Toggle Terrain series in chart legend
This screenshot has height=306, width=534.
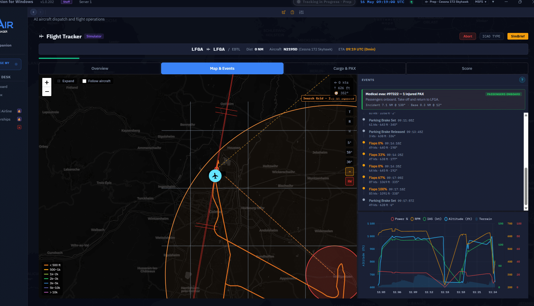[x=483, y=219]
